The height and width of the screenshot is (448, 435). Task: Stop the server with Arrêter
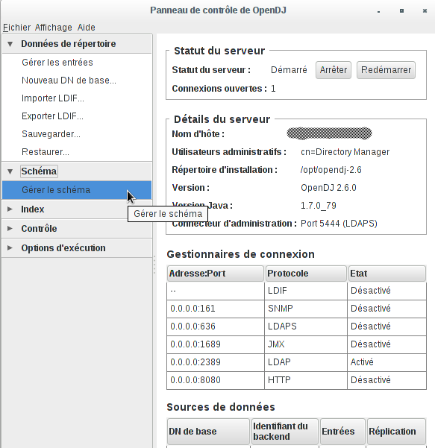click(334, 70)
